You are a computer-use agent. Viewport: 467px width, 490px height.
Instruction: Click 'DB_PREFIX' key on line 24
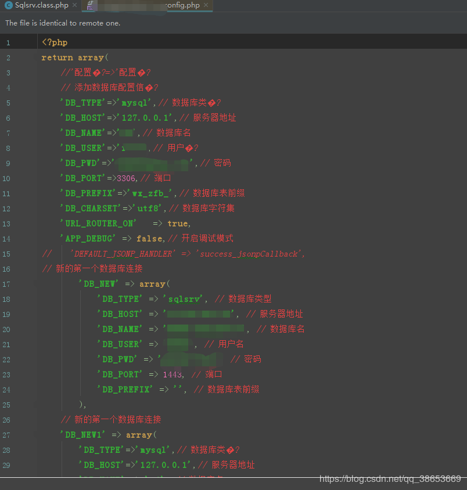[x=125, y=390]
